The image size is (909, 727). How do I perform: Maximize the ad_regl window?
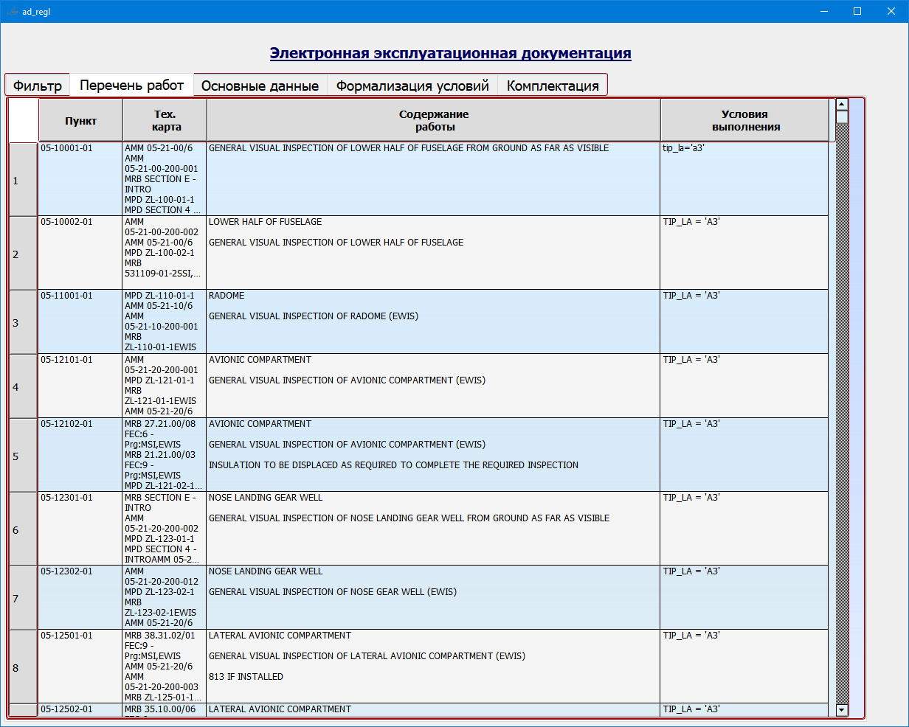(x=857, y=11)
